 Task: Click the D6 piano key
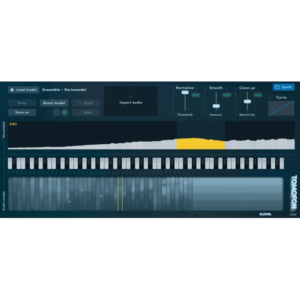point(273,163)
